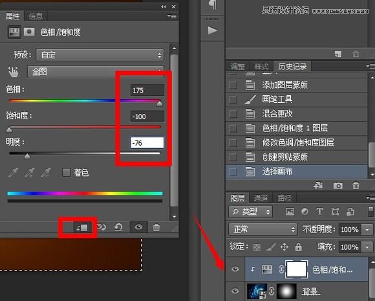This screenshot has height=301, width=375.
Task: Toggle history brush source for 混合更改
Action: pyautogui.click(x=233, y=114)
